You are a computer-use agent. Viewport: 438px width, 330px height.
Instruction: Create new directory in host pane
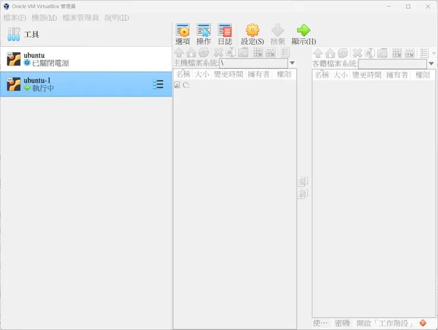click(243, 53)
